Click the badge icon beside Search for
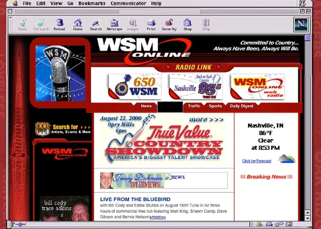The width and height of the screenshot is (321, 229). tap(43, 129)
